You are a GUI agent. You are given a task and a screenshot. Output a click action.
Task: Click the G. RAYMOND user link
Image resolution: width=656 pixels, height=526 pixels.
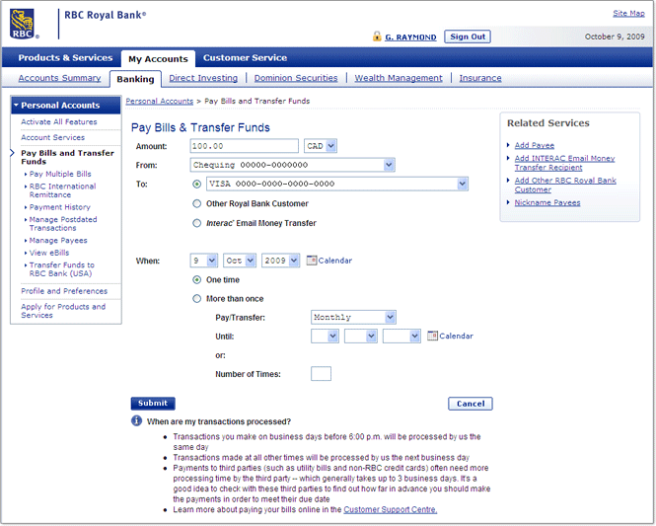coord(410,38)
